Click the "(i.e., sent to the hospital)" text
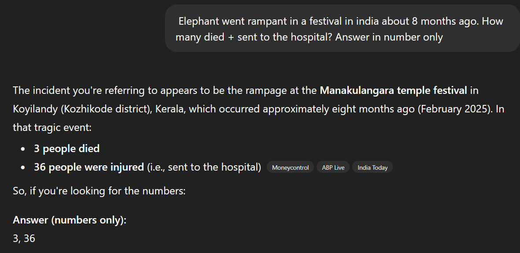Screen dimensions: 520x253 pyautogui.click(x=204, y=167)
